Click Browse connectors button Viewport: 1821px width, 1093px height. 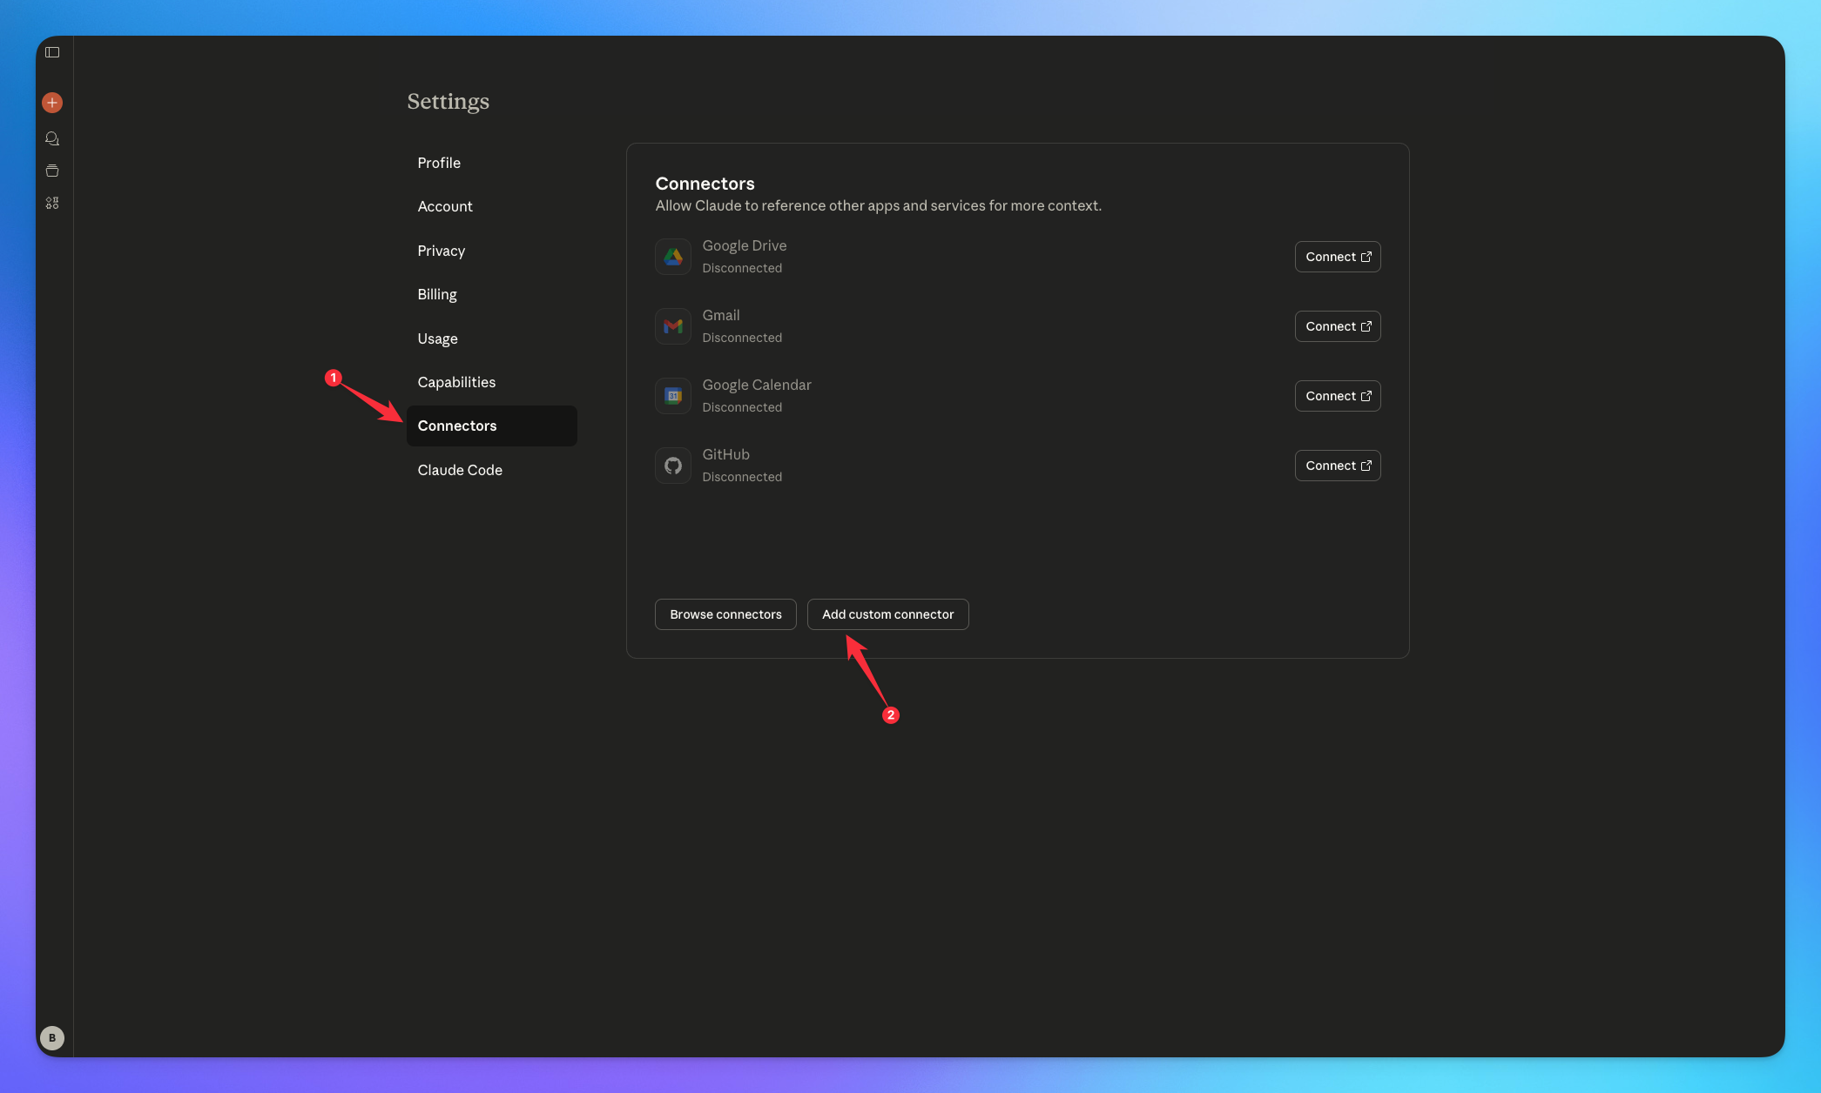[x=725, y=614]
